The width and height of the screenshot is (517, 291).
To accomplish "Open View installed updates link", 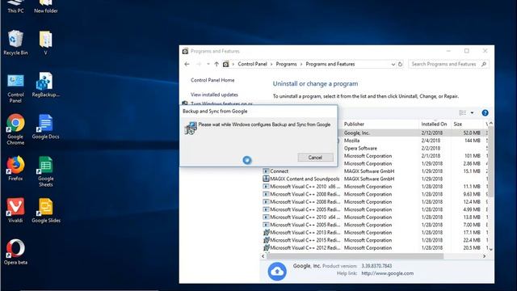I will tap(214, 95).
